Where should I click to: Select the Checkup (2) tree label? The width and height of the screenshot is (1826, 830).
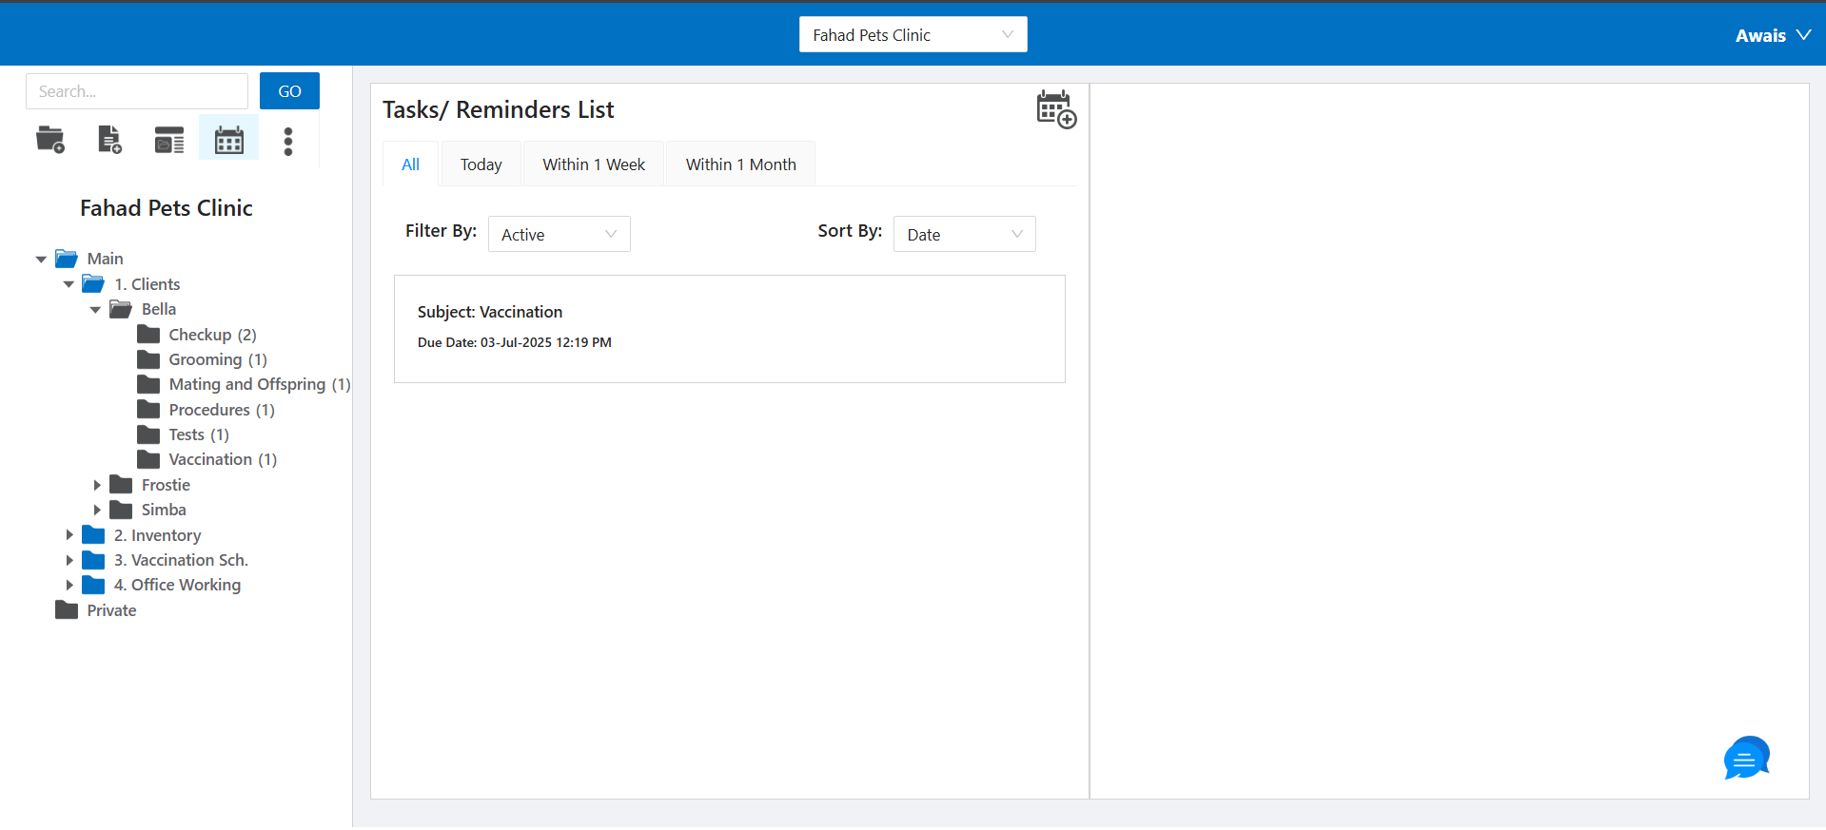(213, 335)
